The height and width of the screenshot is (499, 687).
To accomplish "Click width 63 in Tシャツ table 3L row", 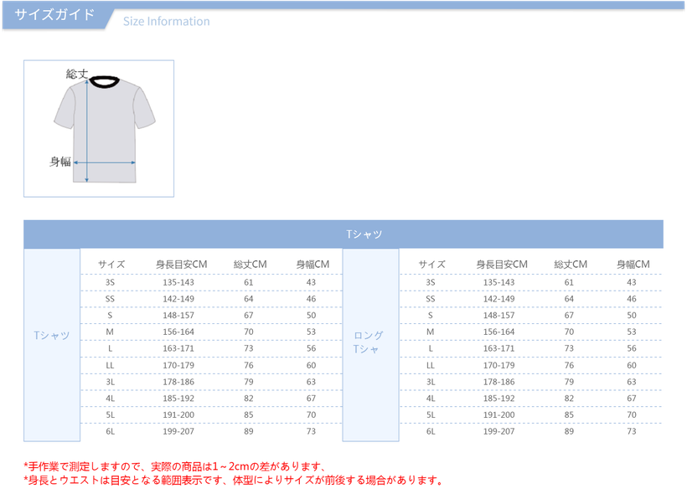I will (x=311, y=382).
